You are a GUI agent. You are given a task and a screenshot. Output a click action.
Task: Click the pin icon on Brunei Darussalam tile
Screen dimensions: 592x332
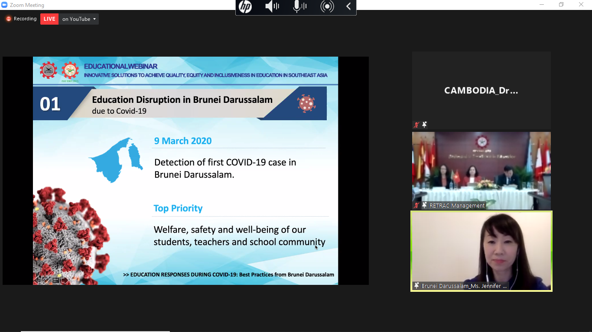tap(416, 286)
